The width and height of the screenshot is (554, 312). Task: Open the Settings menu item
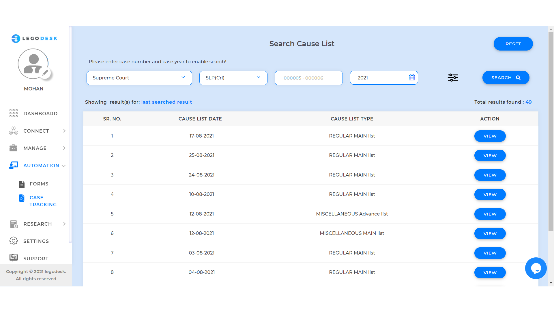(36, 241)
